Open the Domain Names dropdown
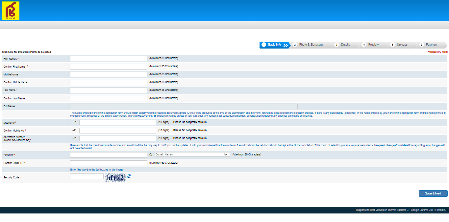The width and height of the screenshot is (449, 222). coord(192,154)
